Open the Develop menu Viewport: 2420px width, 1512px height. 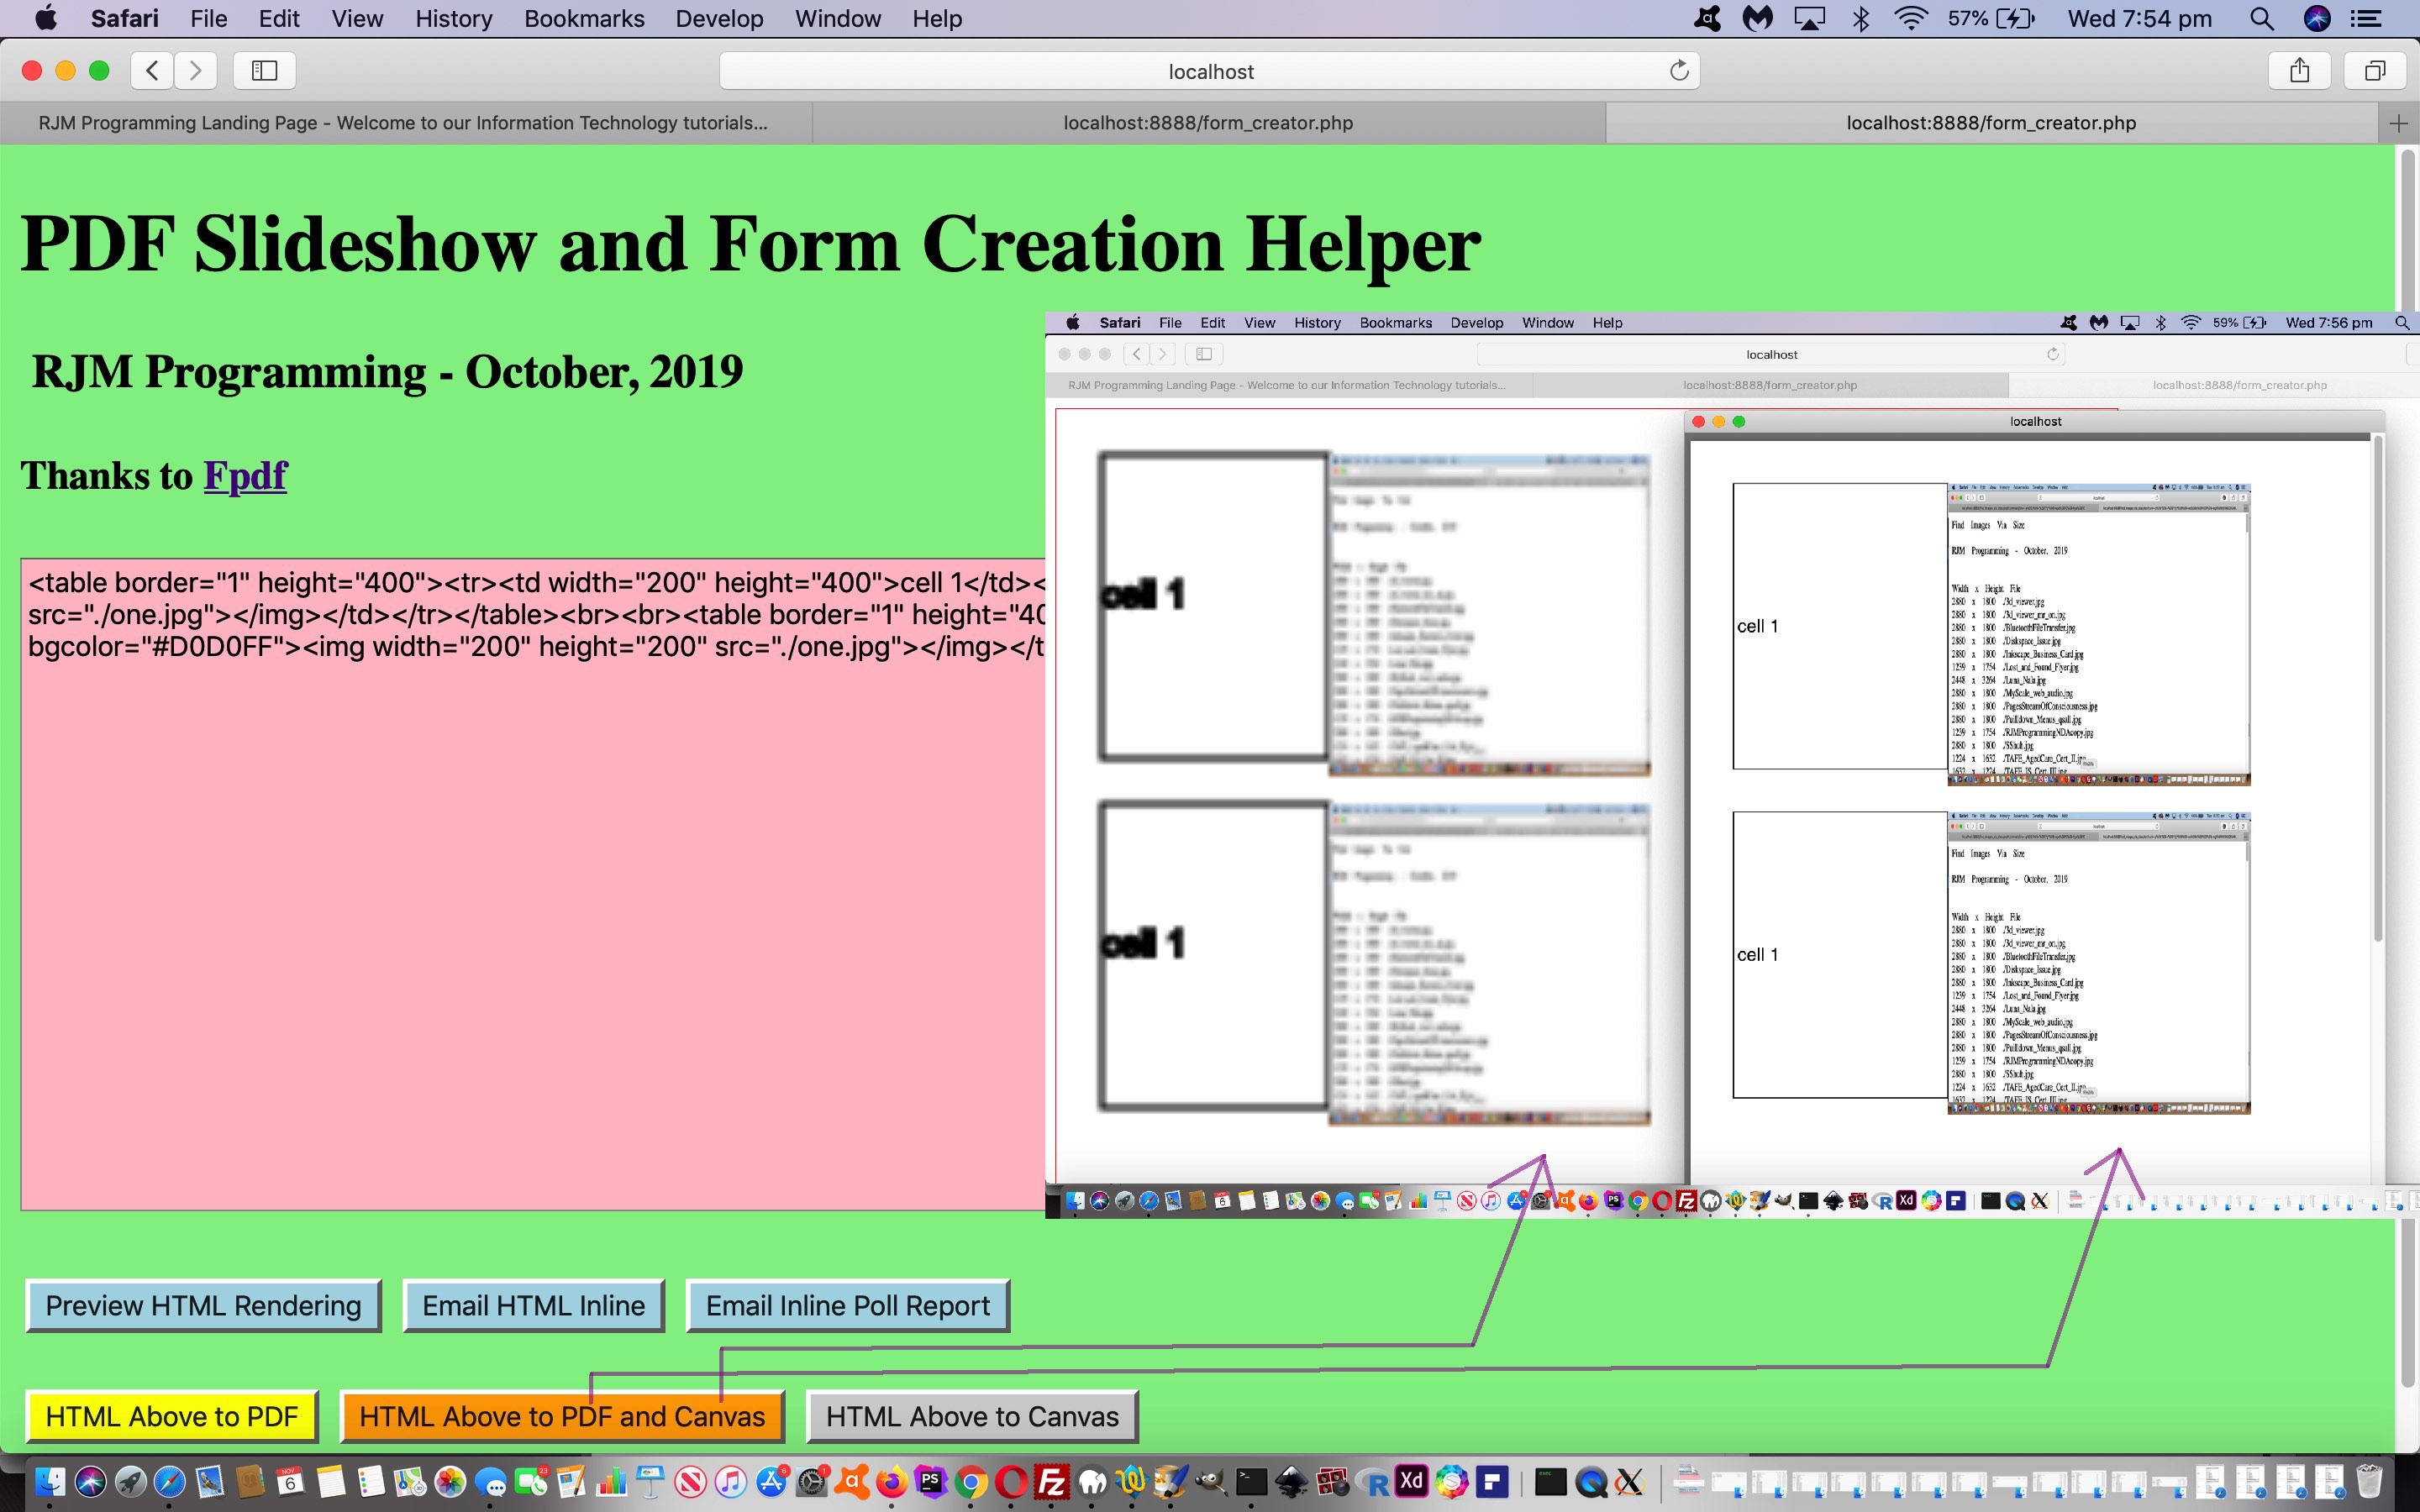[x=719, y=18]
